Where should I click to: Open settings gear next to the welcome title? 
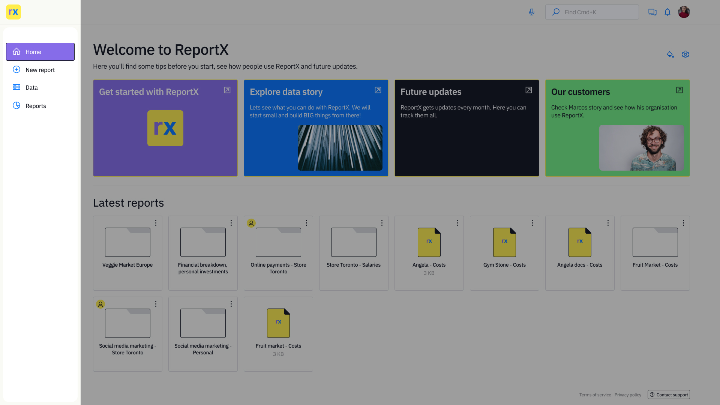(x=685, y=54)
